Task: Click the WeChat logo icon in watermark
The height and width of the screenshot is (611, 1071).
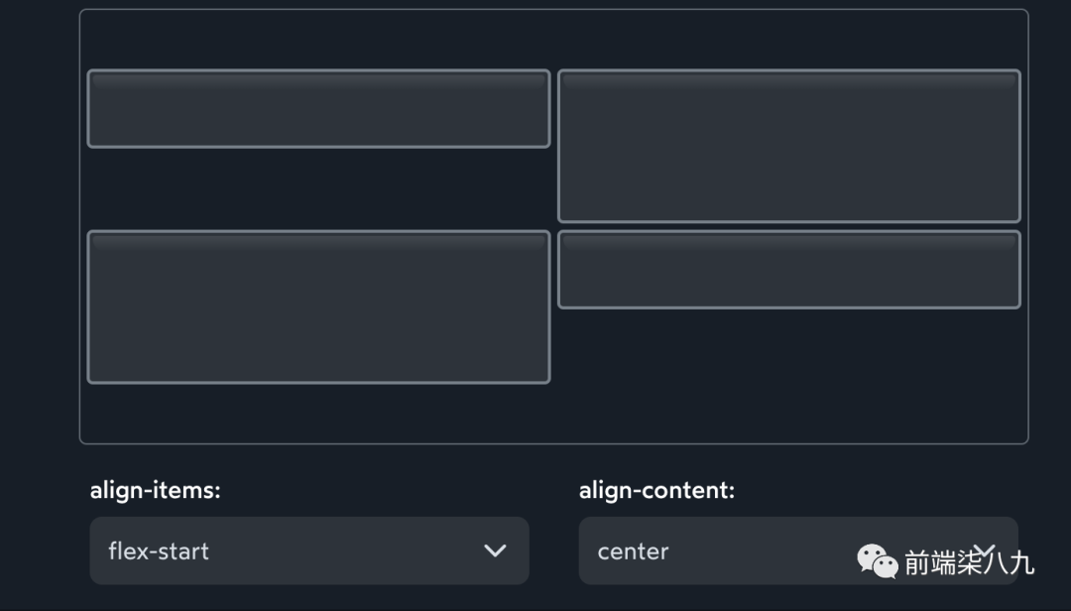Action: coord(878,560)
